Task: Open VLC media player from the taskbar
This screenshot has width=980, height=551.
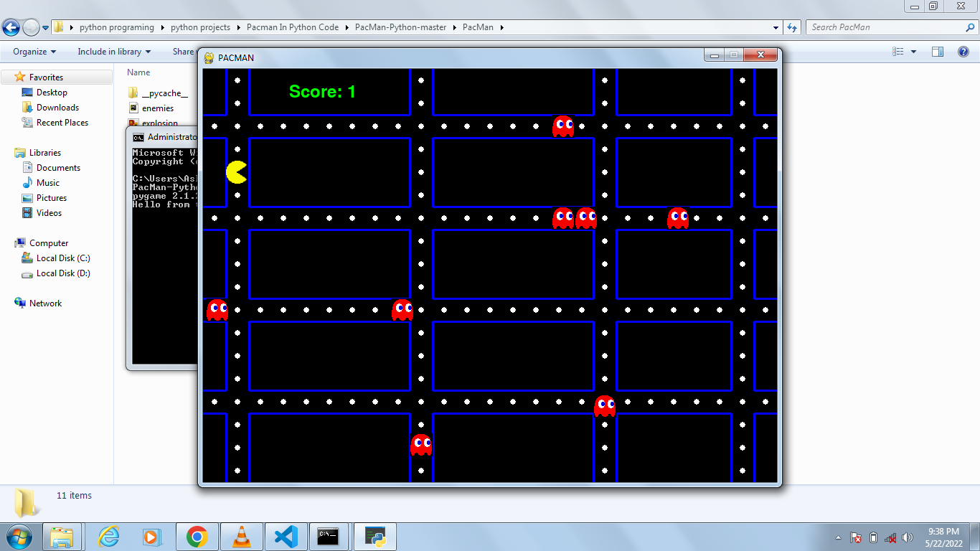Action: 241,536
